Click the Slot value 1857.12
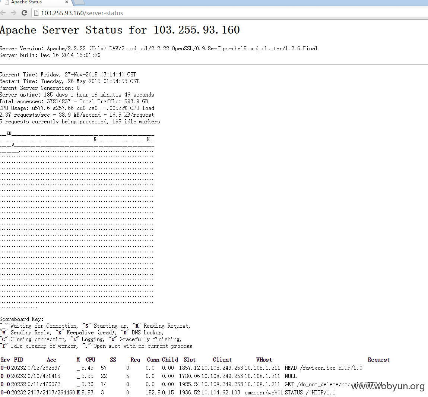The image size is (428, 397). click(190, 368)
